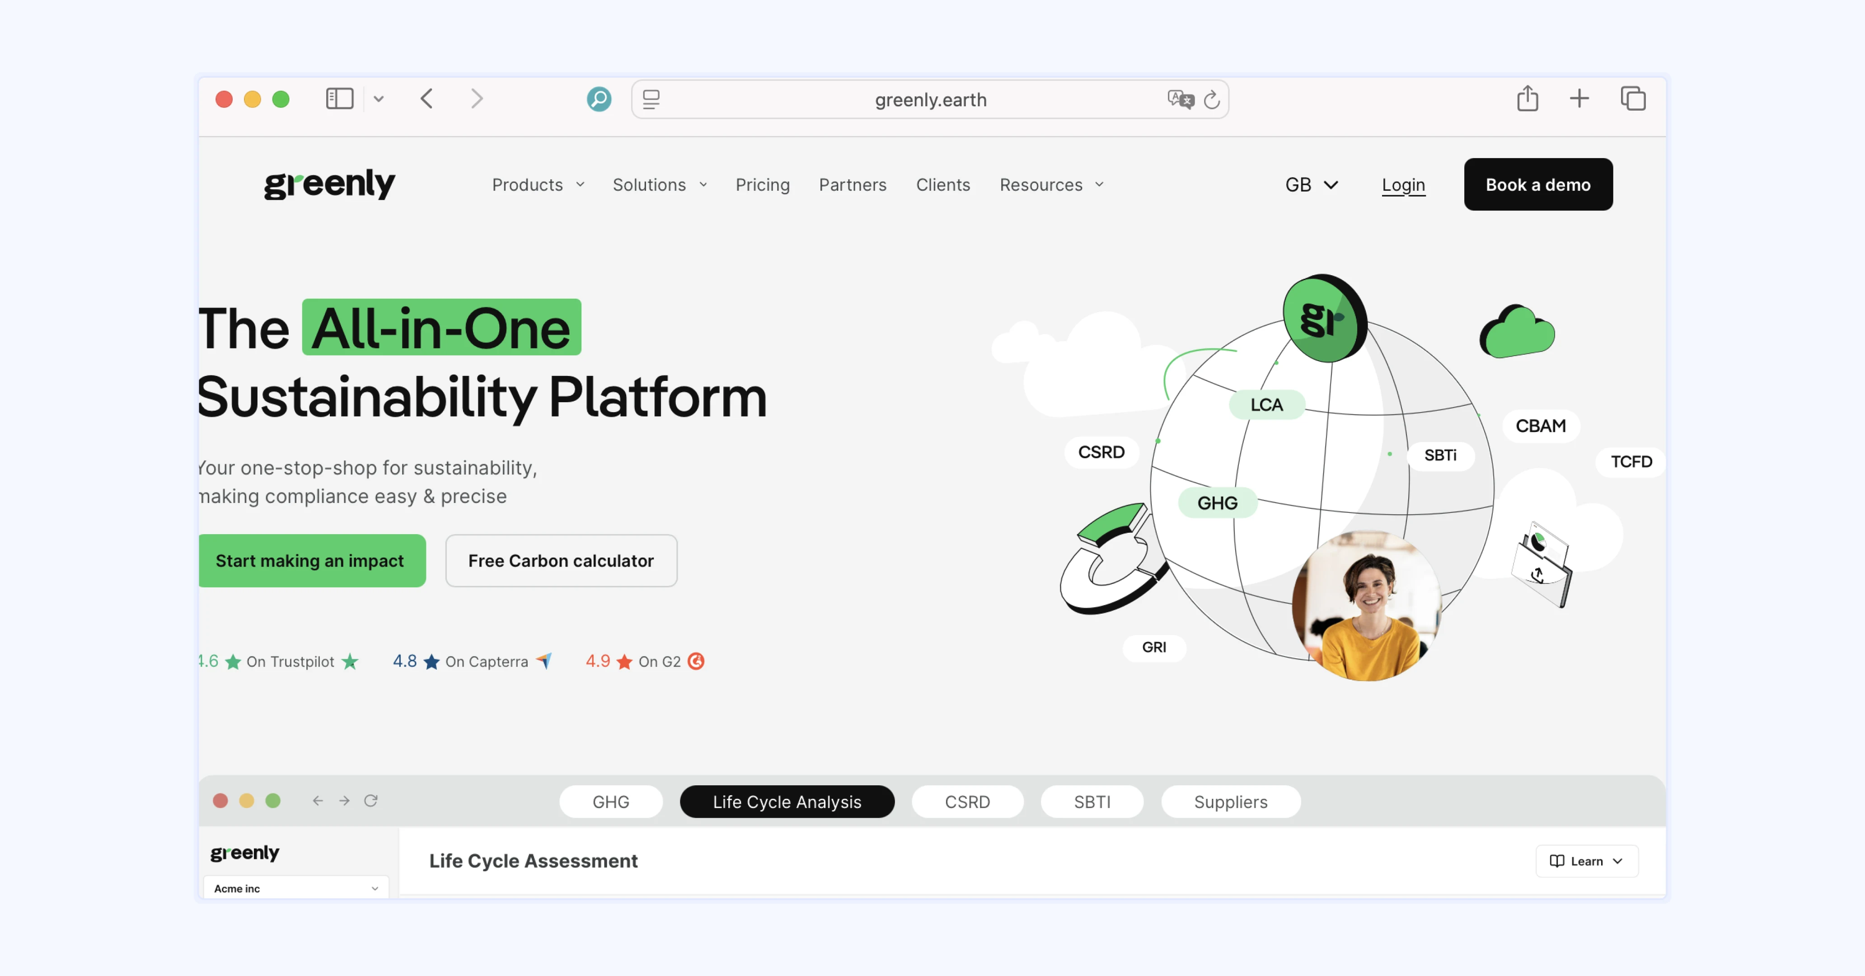Click the GRI label below the globe
Viewport: 1865px width, 976px height.
pyautogui.click(x=1154, y=648)
